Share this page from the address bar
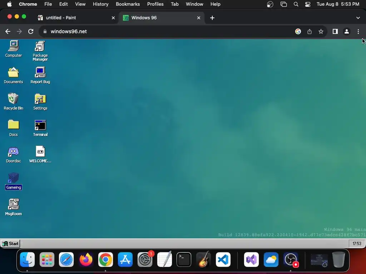Screen dimensions: 366x274 [310, 31]
